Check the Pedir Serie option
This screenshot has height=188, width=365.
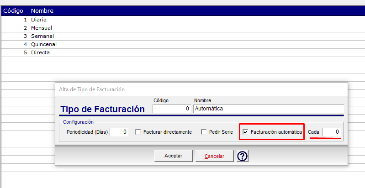point(204,132)
